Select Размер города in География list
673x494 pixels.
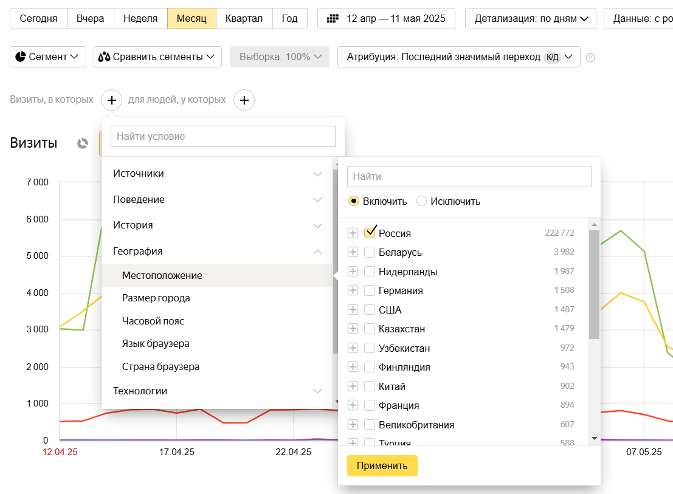pos(156,298)
